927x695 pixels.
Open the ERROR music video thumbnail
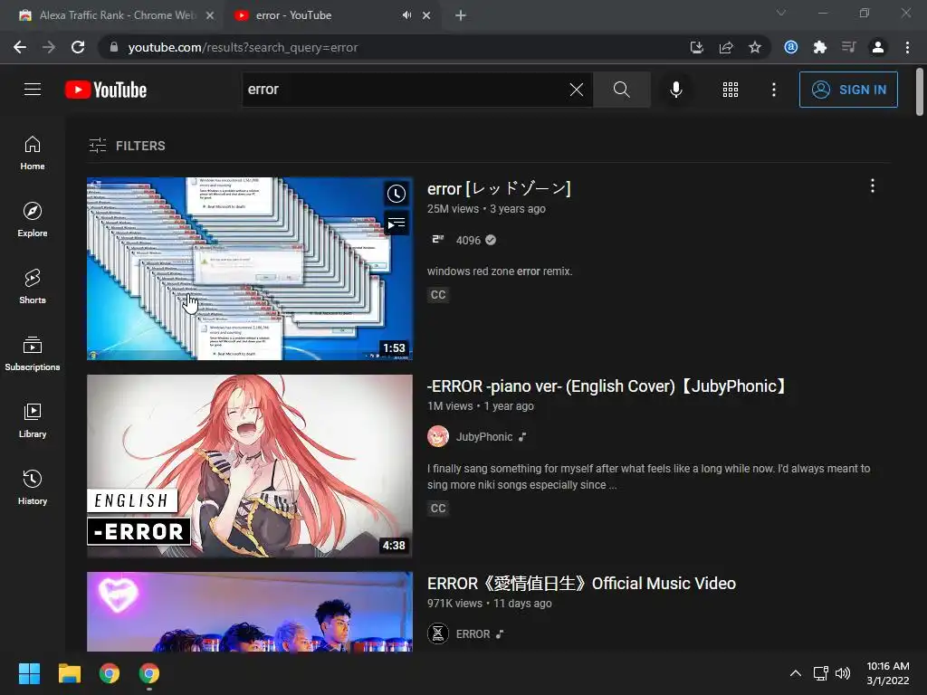[250, 612]
